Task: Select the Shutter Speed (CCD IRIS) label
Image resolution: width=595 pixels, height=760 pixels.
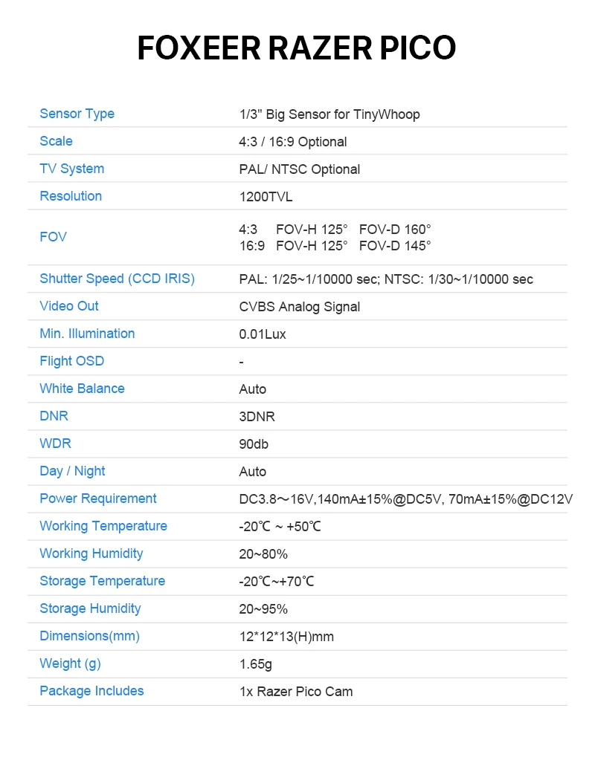Action: [118, 279]
